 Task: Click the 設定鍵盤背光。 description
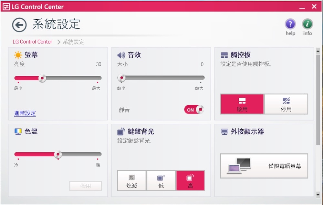[x=135, y=141]
